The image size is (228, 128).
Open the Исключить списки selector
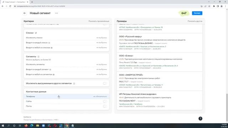pyautogui.click(x=66, y=38)
